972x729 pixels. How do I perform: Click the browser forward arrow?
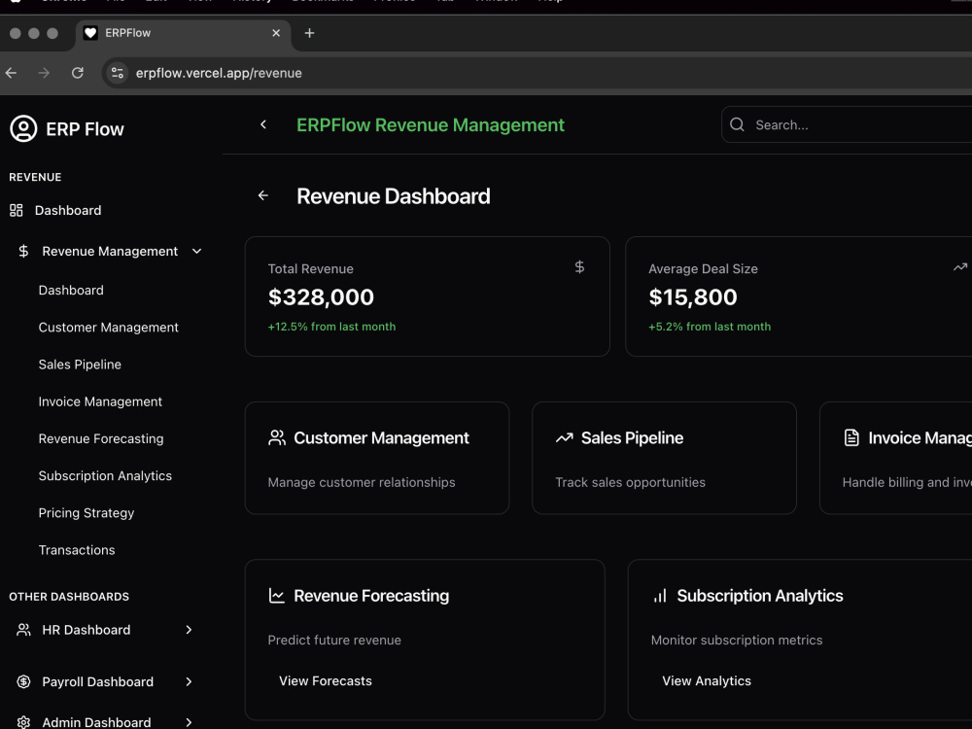tap(44, 73)
